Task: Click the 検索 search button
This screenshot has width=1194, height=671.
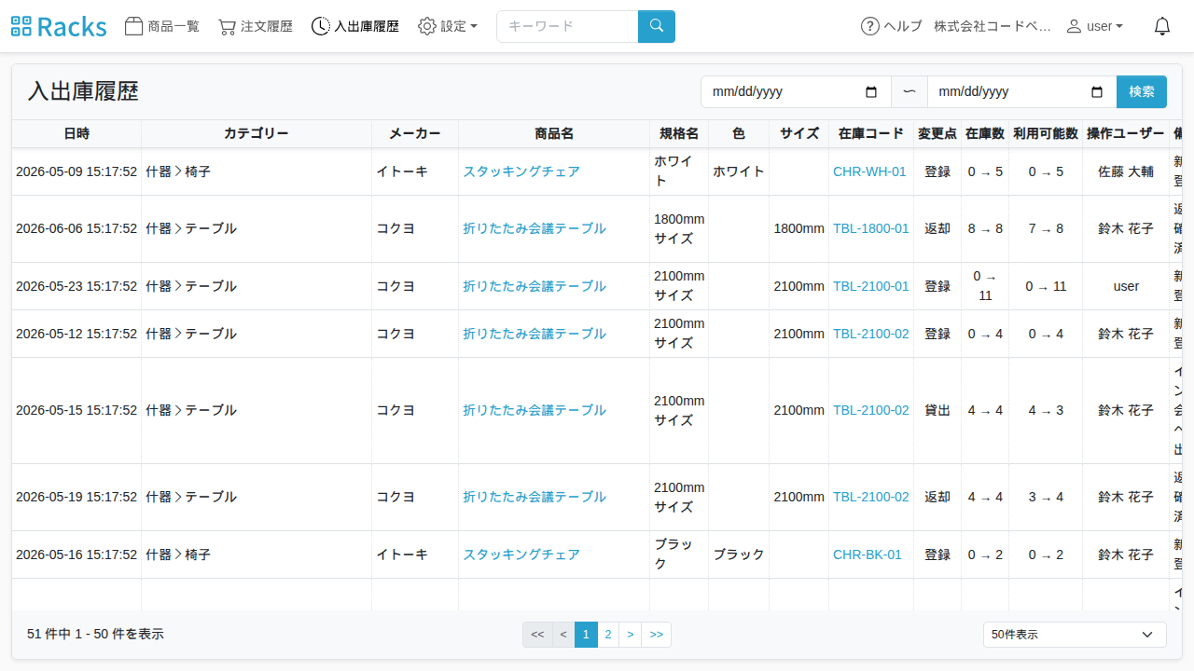Action: pyautogui.click(x=1142, y=91)
